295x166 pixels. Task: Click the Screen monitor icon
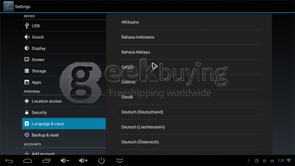(x=27, y=59)
